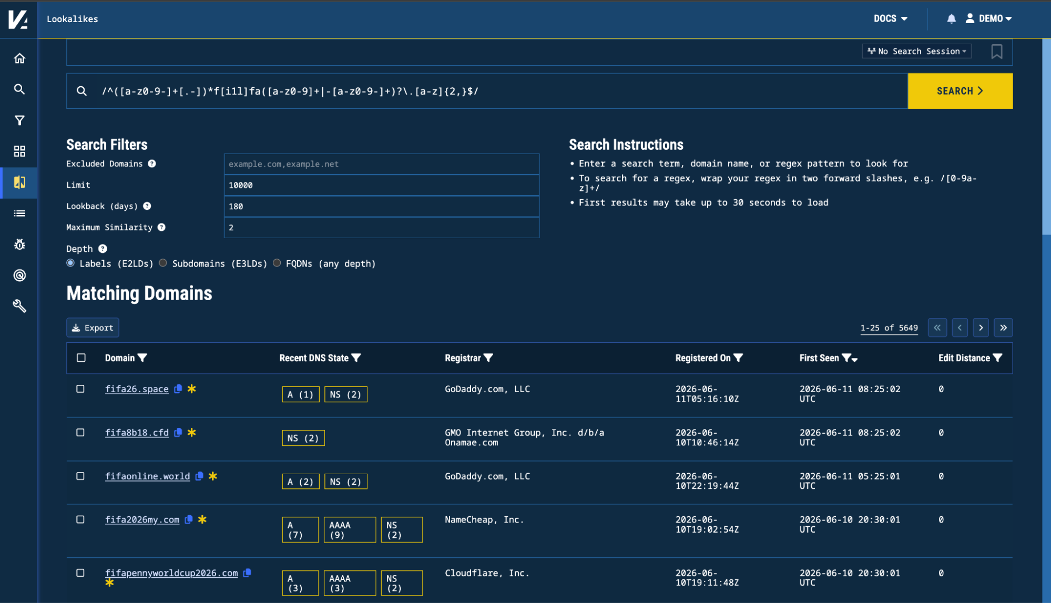The width and height of the screenshot is (1051, 603).
Task: Copy fifa8b18.cfd domain with copy icon
Action: (178, 432)
